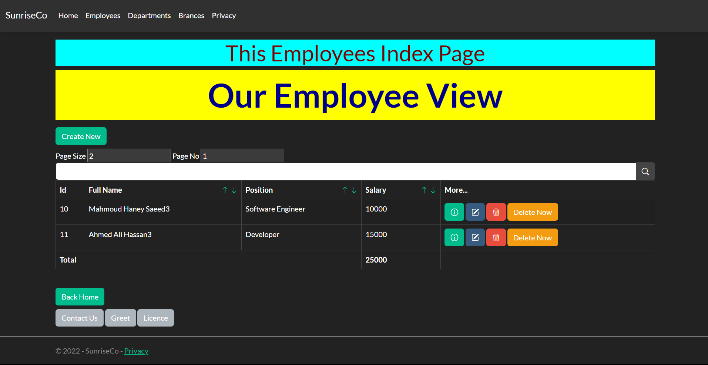Click the edit pencil icon for Mahmoud Haney Saeed3
This screenshot has width=708, height=365.
475,212
